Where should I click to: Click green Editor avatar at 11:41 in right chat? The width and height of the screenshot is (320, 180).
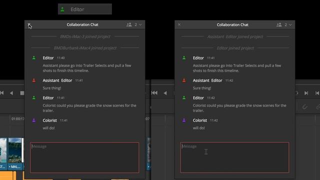coord(184,58)
